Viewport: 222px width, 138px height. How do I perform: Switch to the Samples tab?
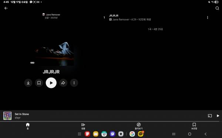(x=83, y=126)
